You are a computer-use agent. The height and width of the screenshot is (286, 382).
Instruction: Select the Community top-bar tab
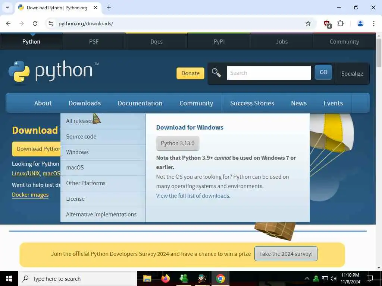[x=344, y=41]
